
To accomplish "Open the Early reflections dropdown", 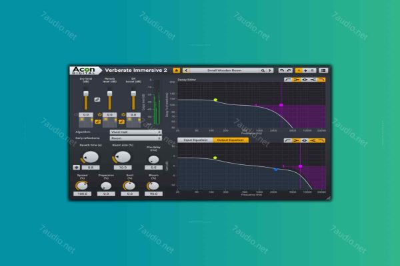I will tap(135, 138).
